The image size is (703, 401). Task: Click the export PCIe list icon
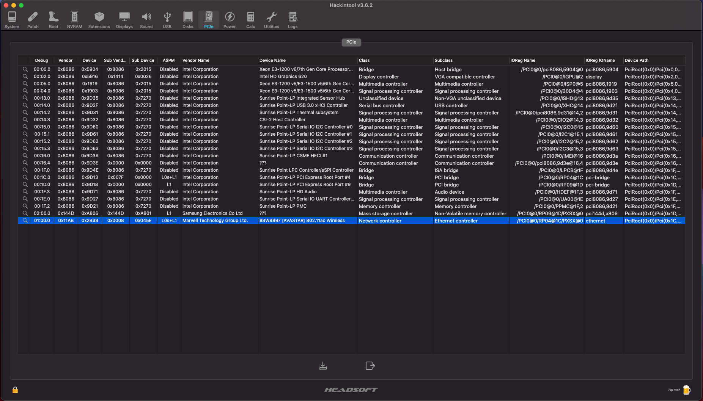click(x=370, y=366)
